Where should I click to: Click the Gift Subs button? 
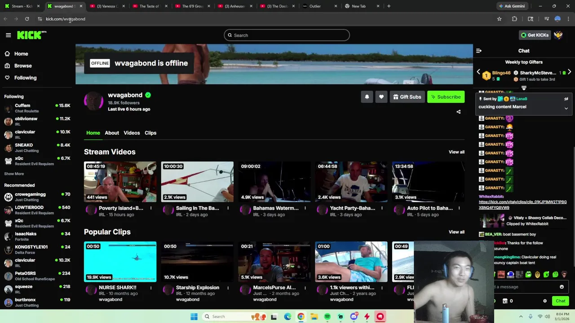point(407,97)
